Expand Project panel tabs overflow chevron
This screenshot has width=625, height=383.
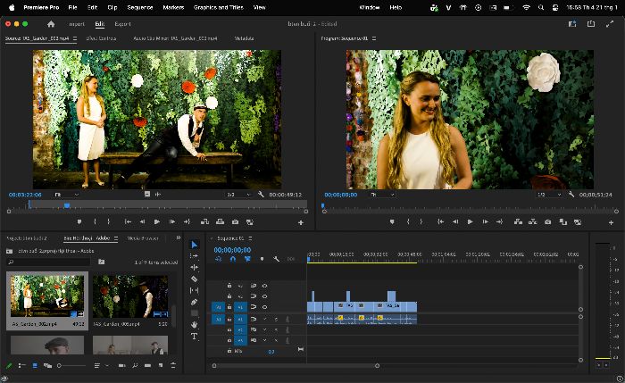(x=179, y=238)
